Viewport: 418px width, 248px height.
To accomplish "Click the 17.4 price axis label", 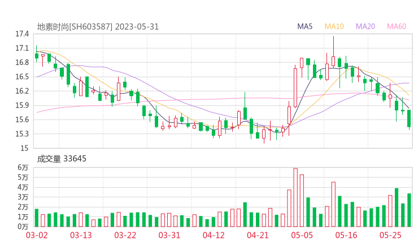I will coord(22,34).
